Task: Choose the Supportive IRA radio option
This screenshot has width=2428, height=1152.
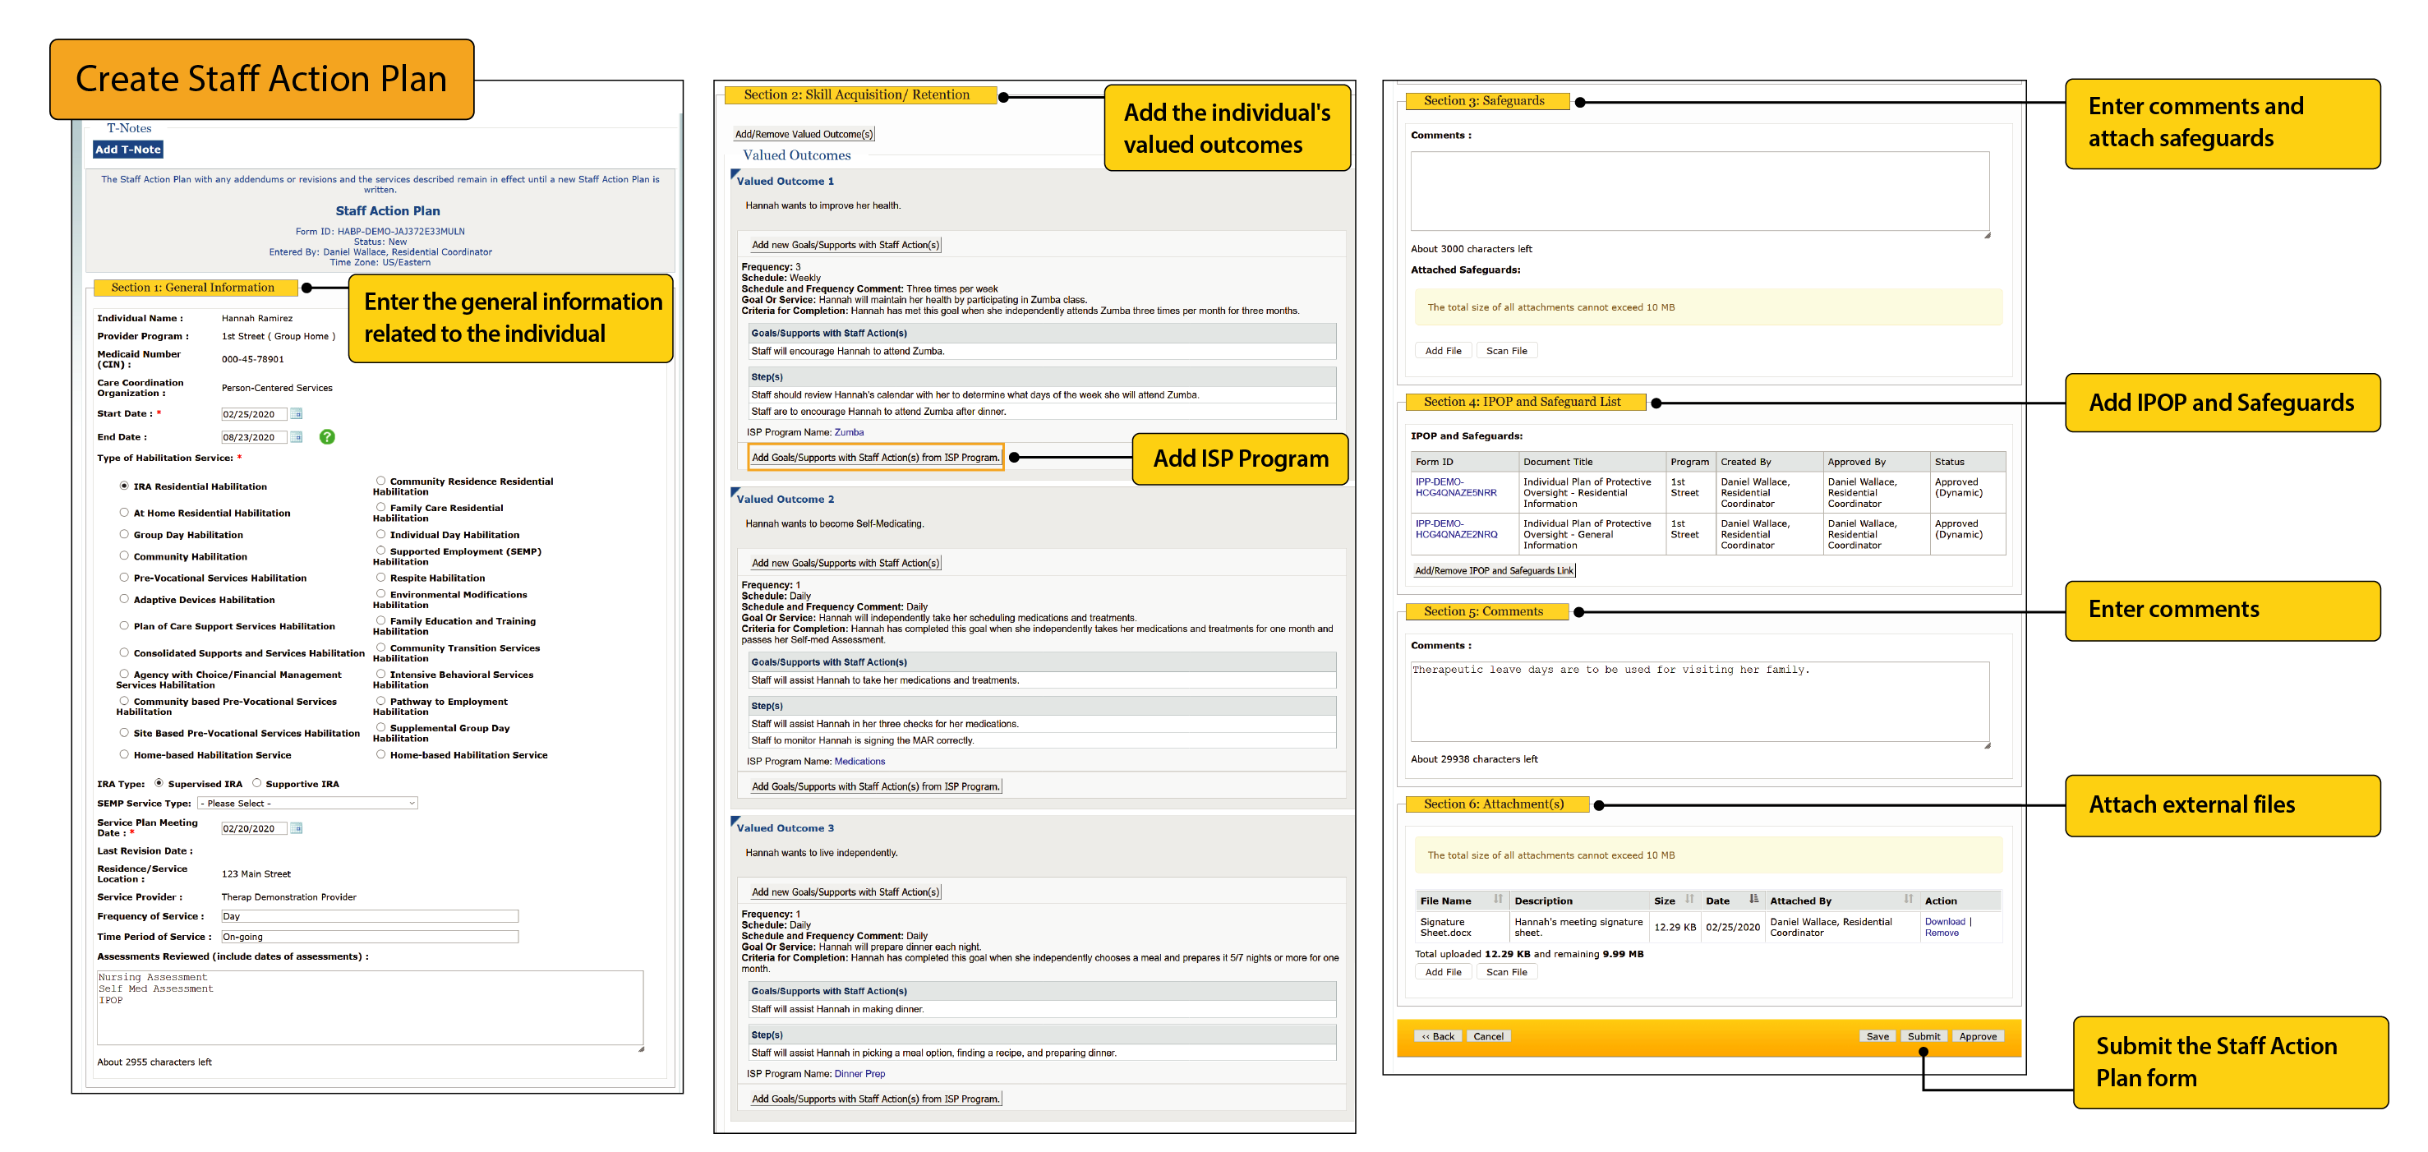Action: 256,783
